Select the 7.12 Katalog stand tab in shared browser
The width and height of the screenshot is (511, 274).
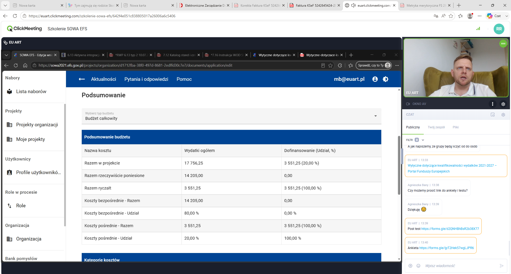pyautogui.click(x=178, y=55)
